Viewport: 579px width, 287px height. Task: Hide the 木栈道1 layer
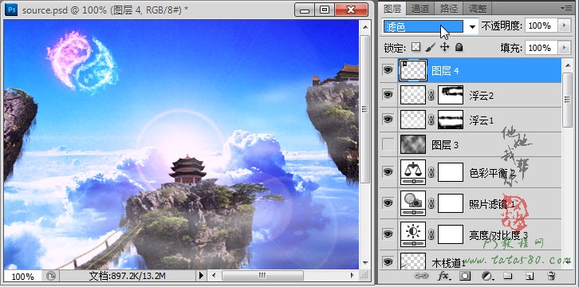tap(388, 261)
